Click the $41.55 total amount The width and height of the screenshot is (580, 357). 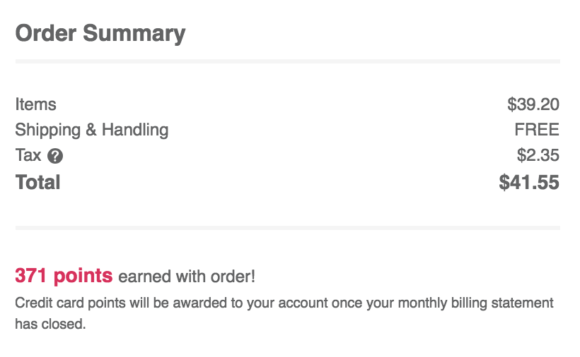pyautogui.click(x=529, y=182)
